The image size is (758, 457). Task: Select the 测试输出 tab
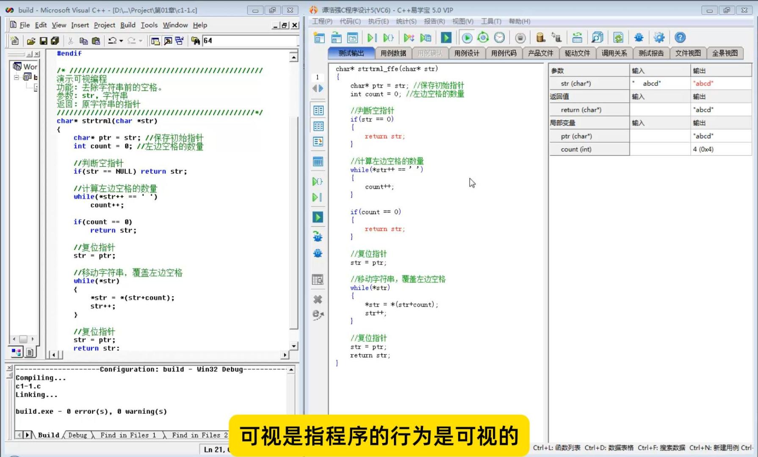351,53
